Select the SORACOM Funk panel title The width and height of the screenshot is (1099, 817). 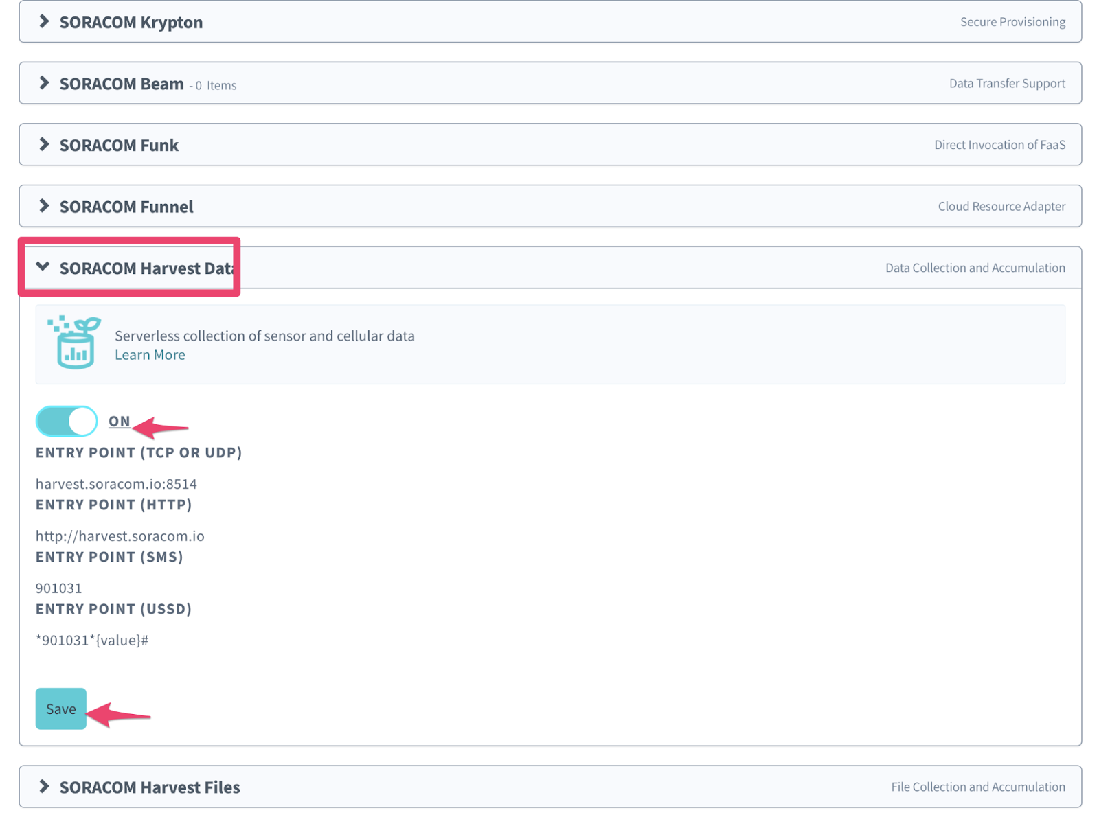[119, 146]
